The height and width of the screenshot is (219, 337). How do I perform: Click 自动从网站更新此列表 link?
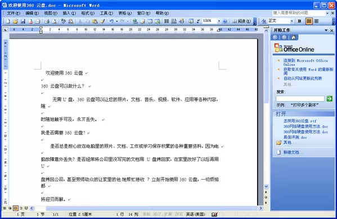(303, 78)
